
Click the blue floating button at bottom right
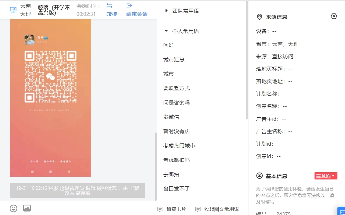coord(341,211)
